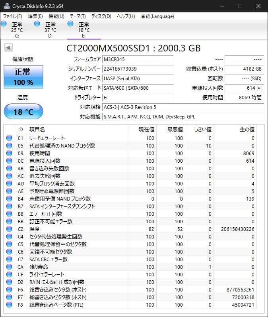268x317 pixels.
Task: Click status orb for attribute CE
Action: tap(9, 275)
